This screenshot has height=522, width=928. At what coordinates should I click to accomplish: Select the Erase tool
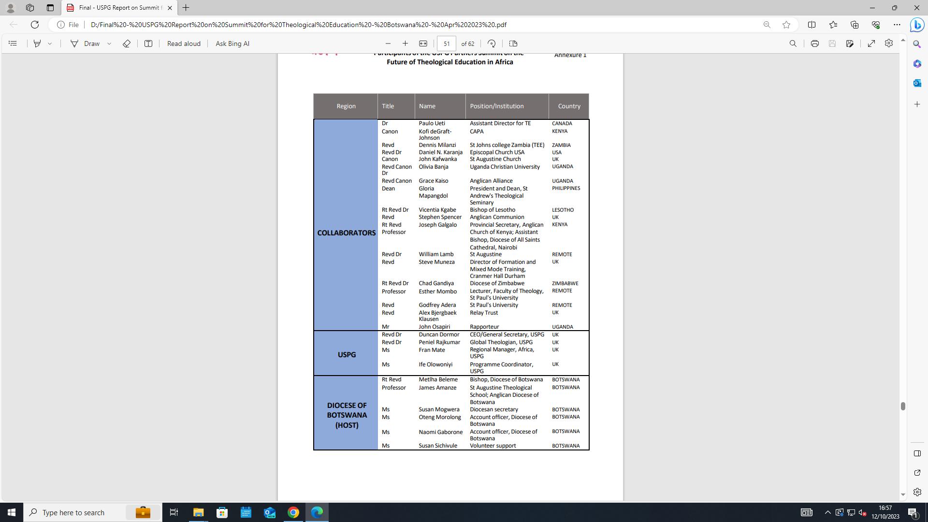[127, 43]
